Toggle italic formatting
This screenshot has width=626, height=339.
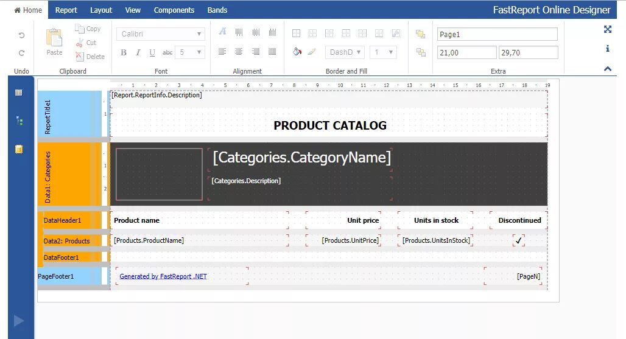tap(138, 52)
